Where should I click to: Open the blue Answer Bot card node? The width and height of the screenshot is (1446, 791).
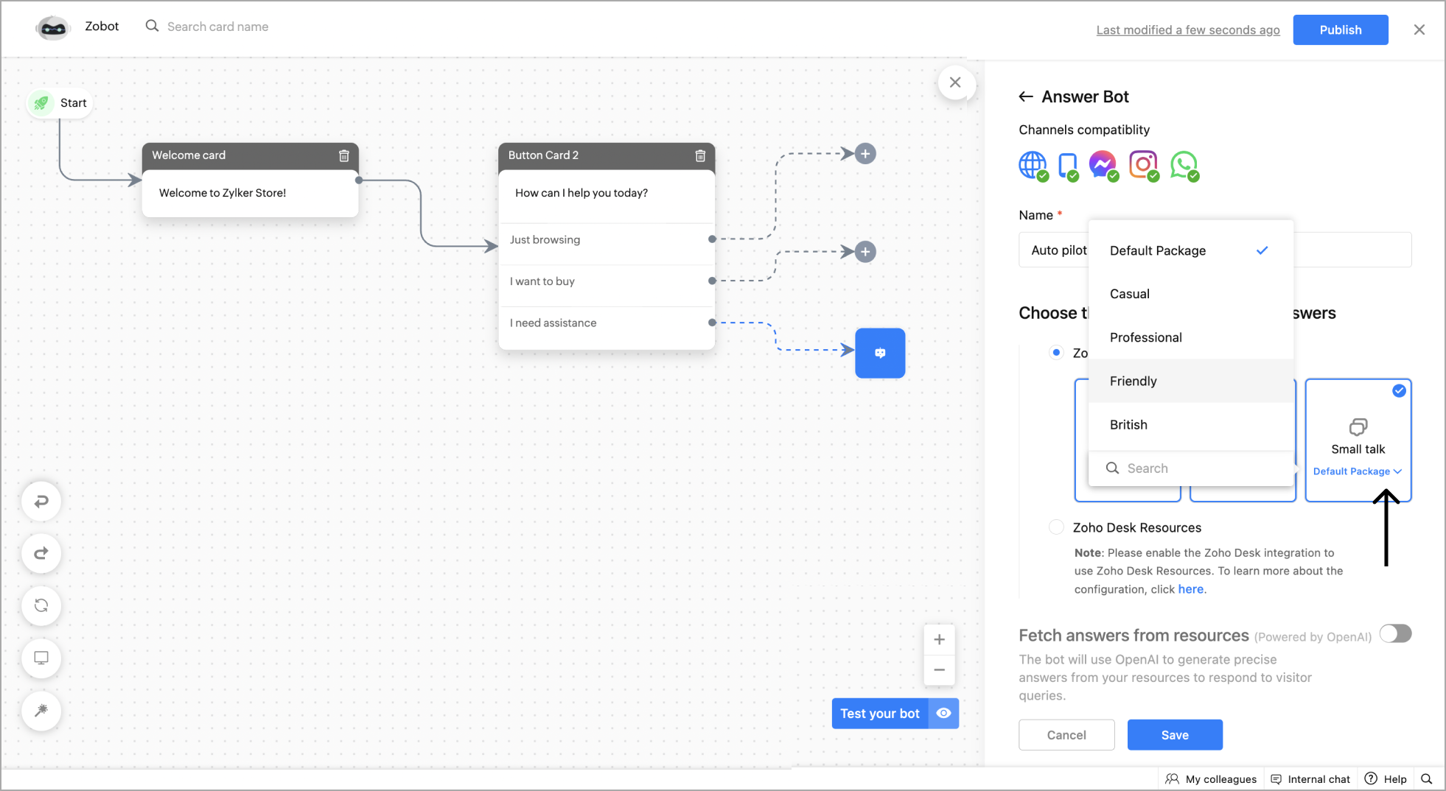pos(880,354)
